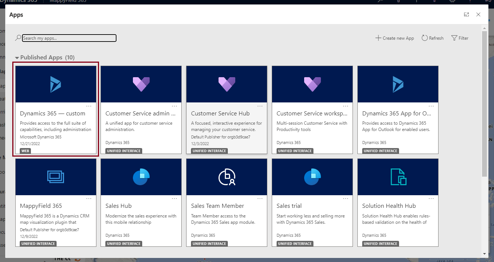The image size is (494, 262).
Task: Click the Customer Service Hub title
Action: coord(220,114)
